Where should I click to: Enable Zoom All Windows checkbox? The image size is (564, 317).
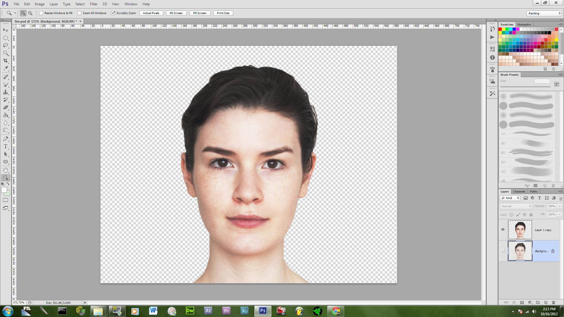click(x=79, y=13)
